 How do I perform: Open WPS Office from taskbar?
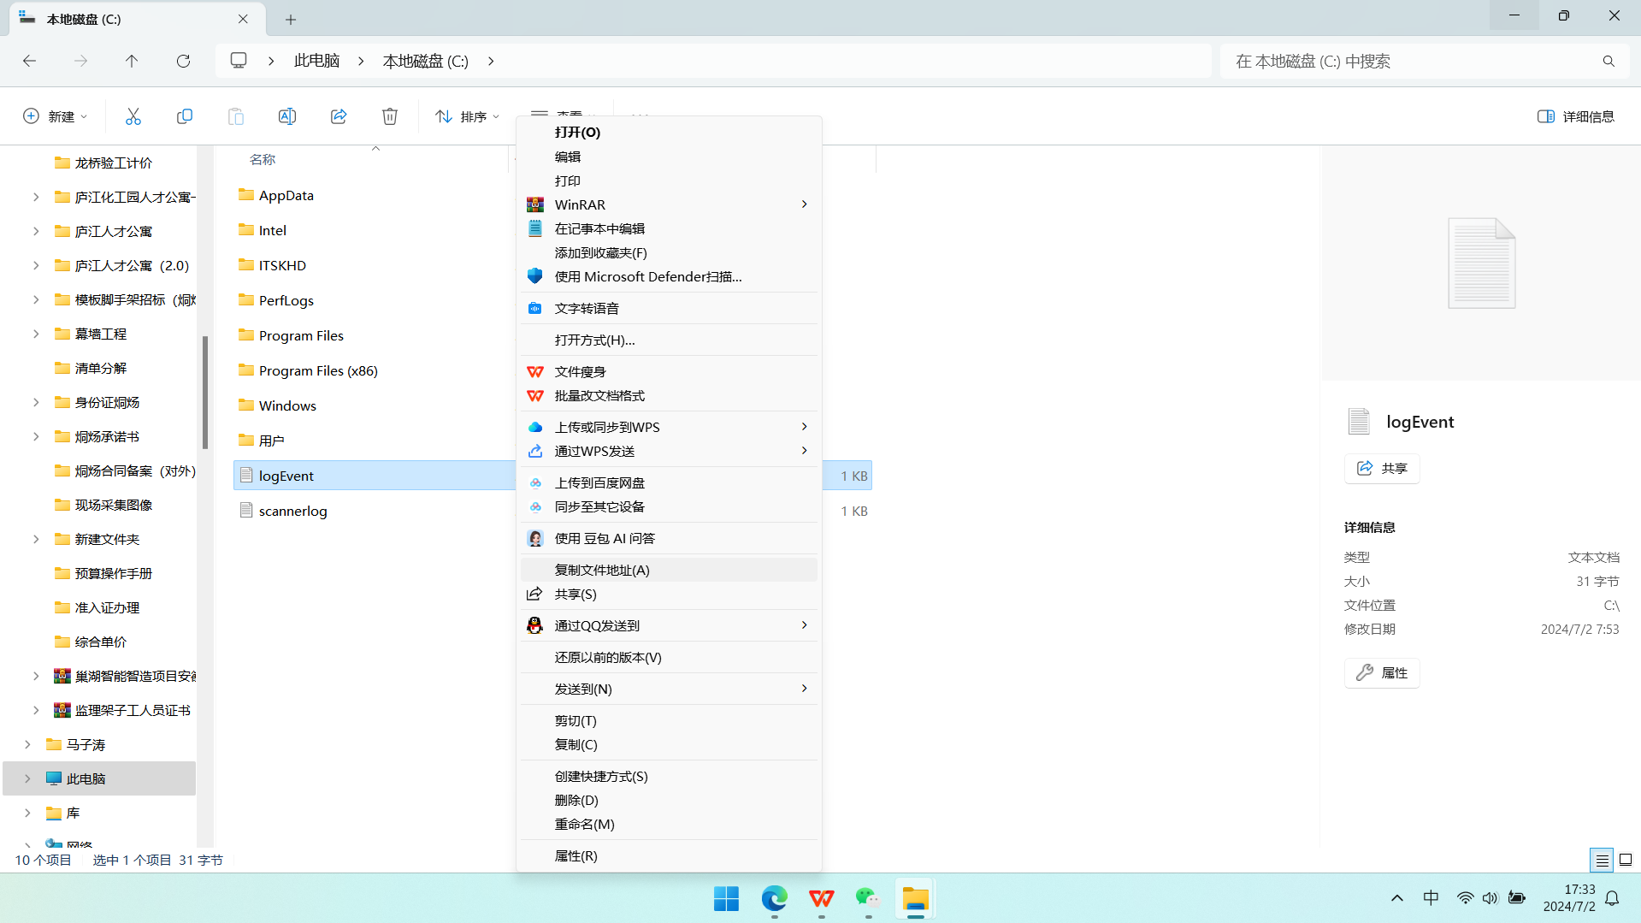821,899
